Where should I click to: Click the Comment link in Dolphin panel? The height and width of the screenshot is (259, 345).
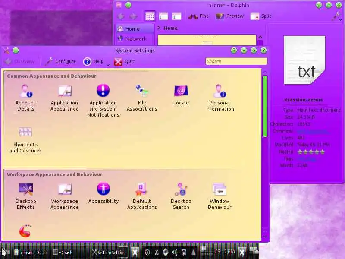coord(313,131)
